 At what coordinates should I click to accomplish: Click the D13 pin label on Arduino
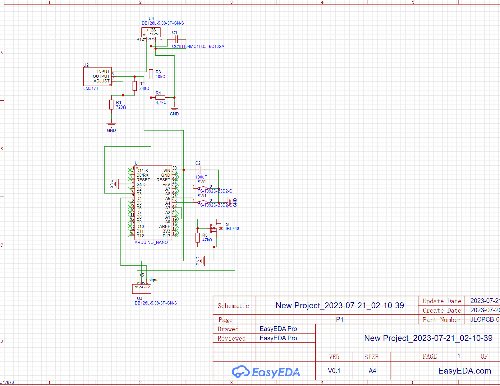(167, 236)
